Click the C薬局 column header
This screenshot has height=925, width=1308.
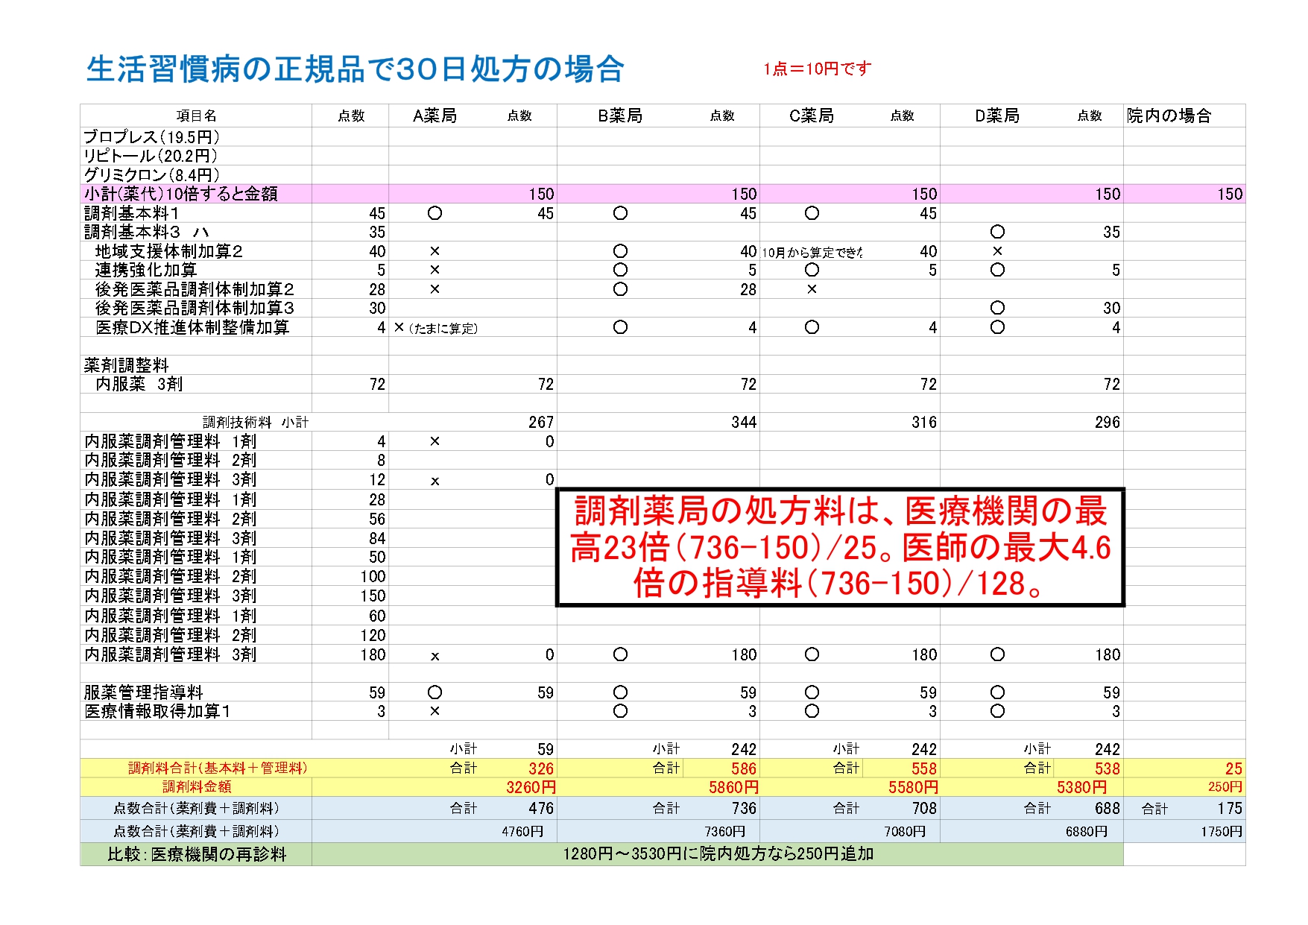812,116
